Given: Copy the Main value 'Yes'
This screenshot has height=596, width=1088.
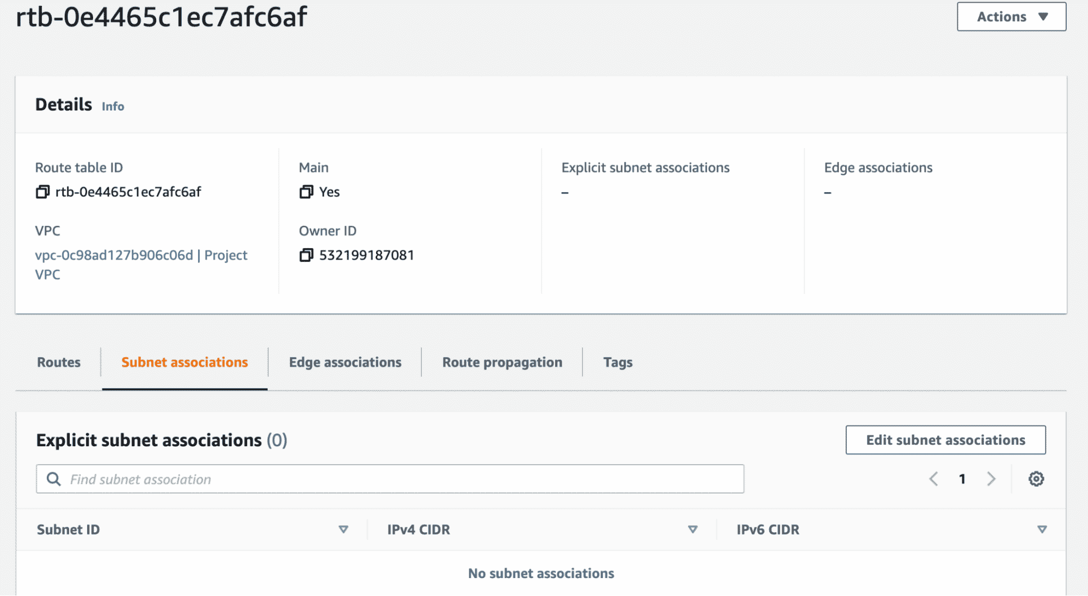Looking at the screenshot, I should (x=306, y=192).
